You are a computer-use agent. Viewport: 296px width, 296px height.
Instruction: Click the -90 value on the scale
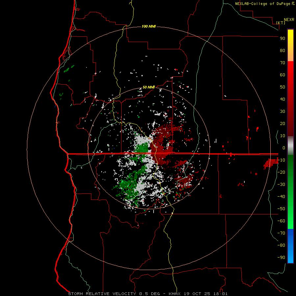pos(281,257)
